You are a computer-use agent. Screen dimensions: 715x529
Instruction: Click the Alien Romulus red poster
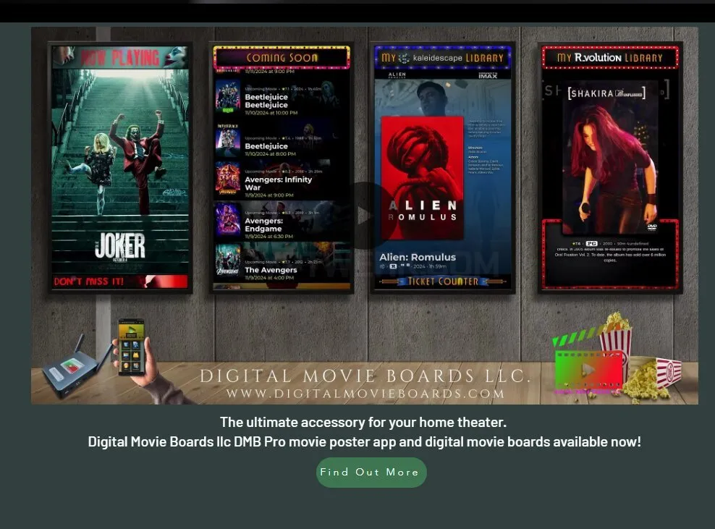pos(422,178)
